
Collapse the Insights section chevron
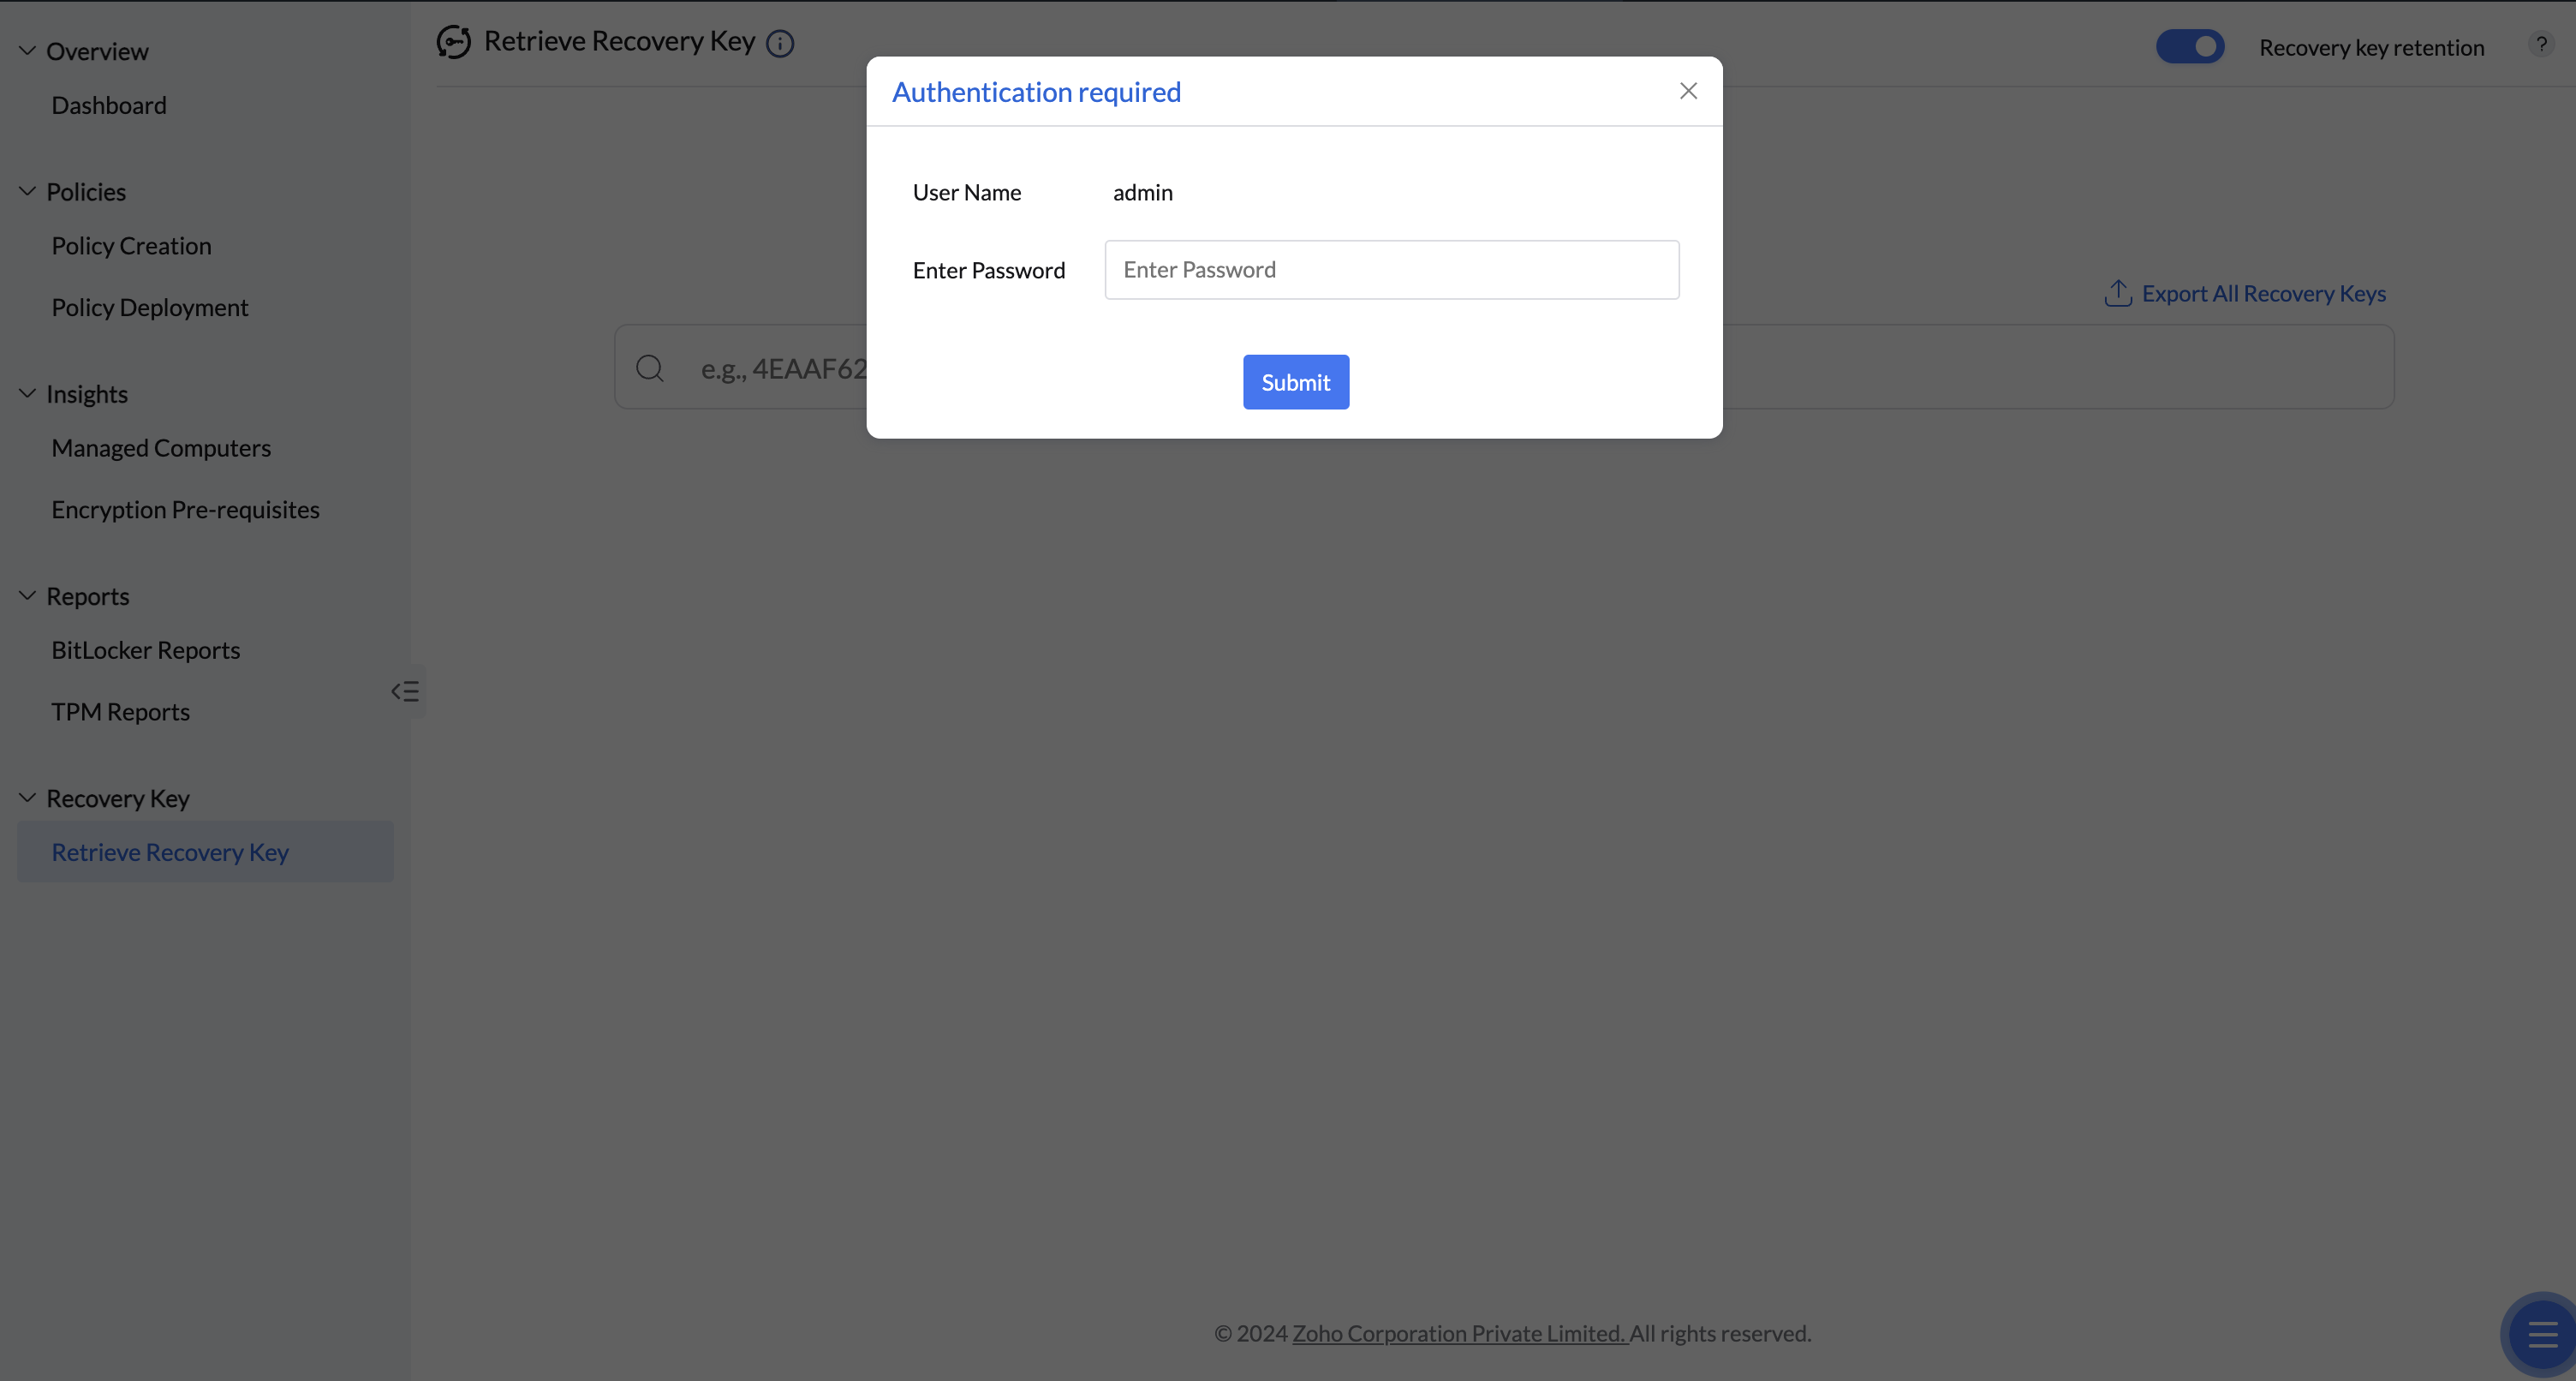click(28, 393)
